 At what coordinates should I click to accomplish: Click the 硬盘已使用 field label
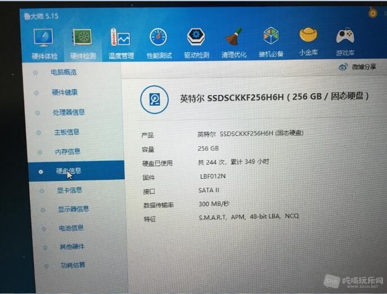157,163
